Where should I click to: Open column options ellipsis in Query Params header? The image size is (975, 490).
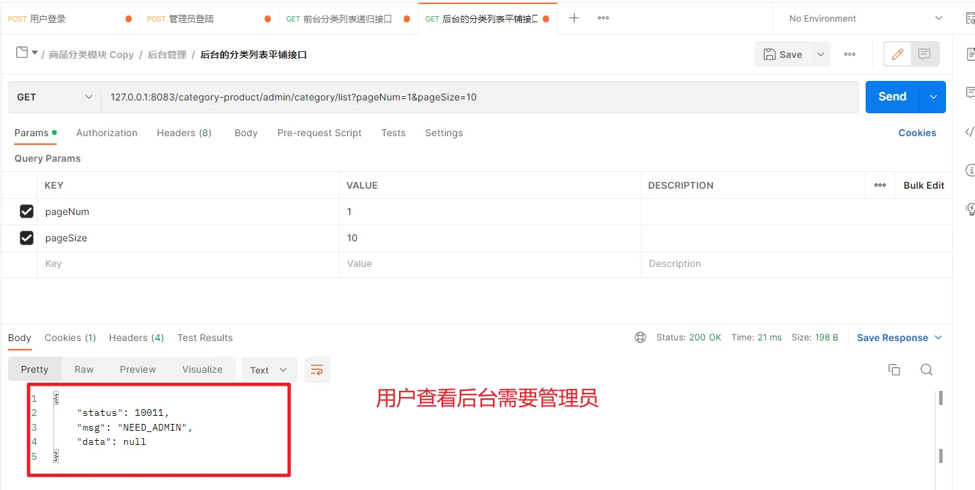pos(880,185)
